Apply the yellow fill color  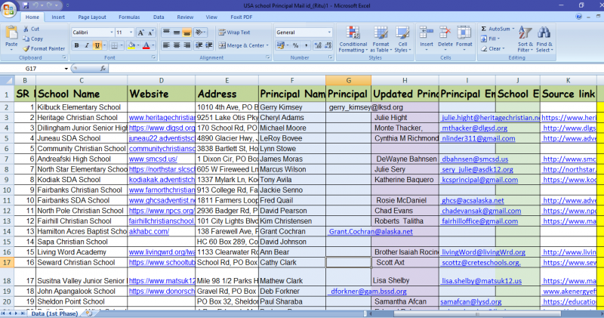pos(131,46)
